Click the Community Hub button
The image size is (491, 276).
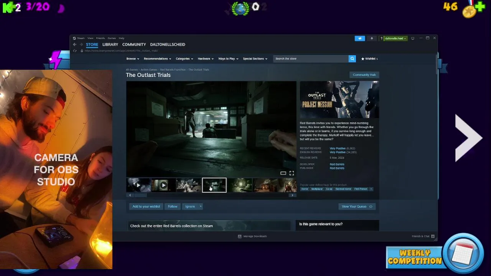coord(364,75)
